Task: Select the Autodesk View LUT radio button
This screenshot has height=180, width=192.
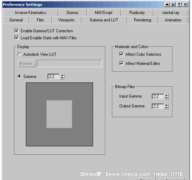Action: 19,54
